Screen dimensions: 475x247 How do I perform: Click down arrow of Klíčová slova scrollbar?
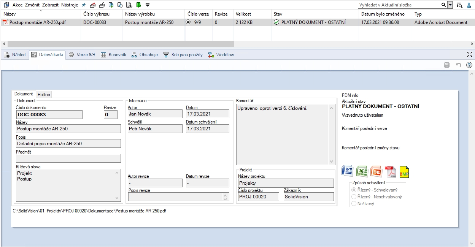point(117,198)
